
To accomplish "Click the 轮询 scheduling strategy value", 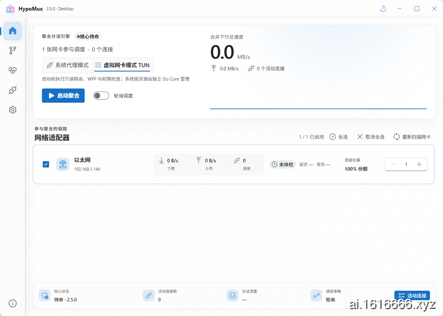I will pyautogui.click(x=330, y=300).
